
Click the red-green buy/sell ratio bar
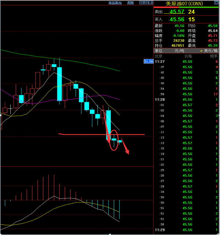click(x=186, y=7)
